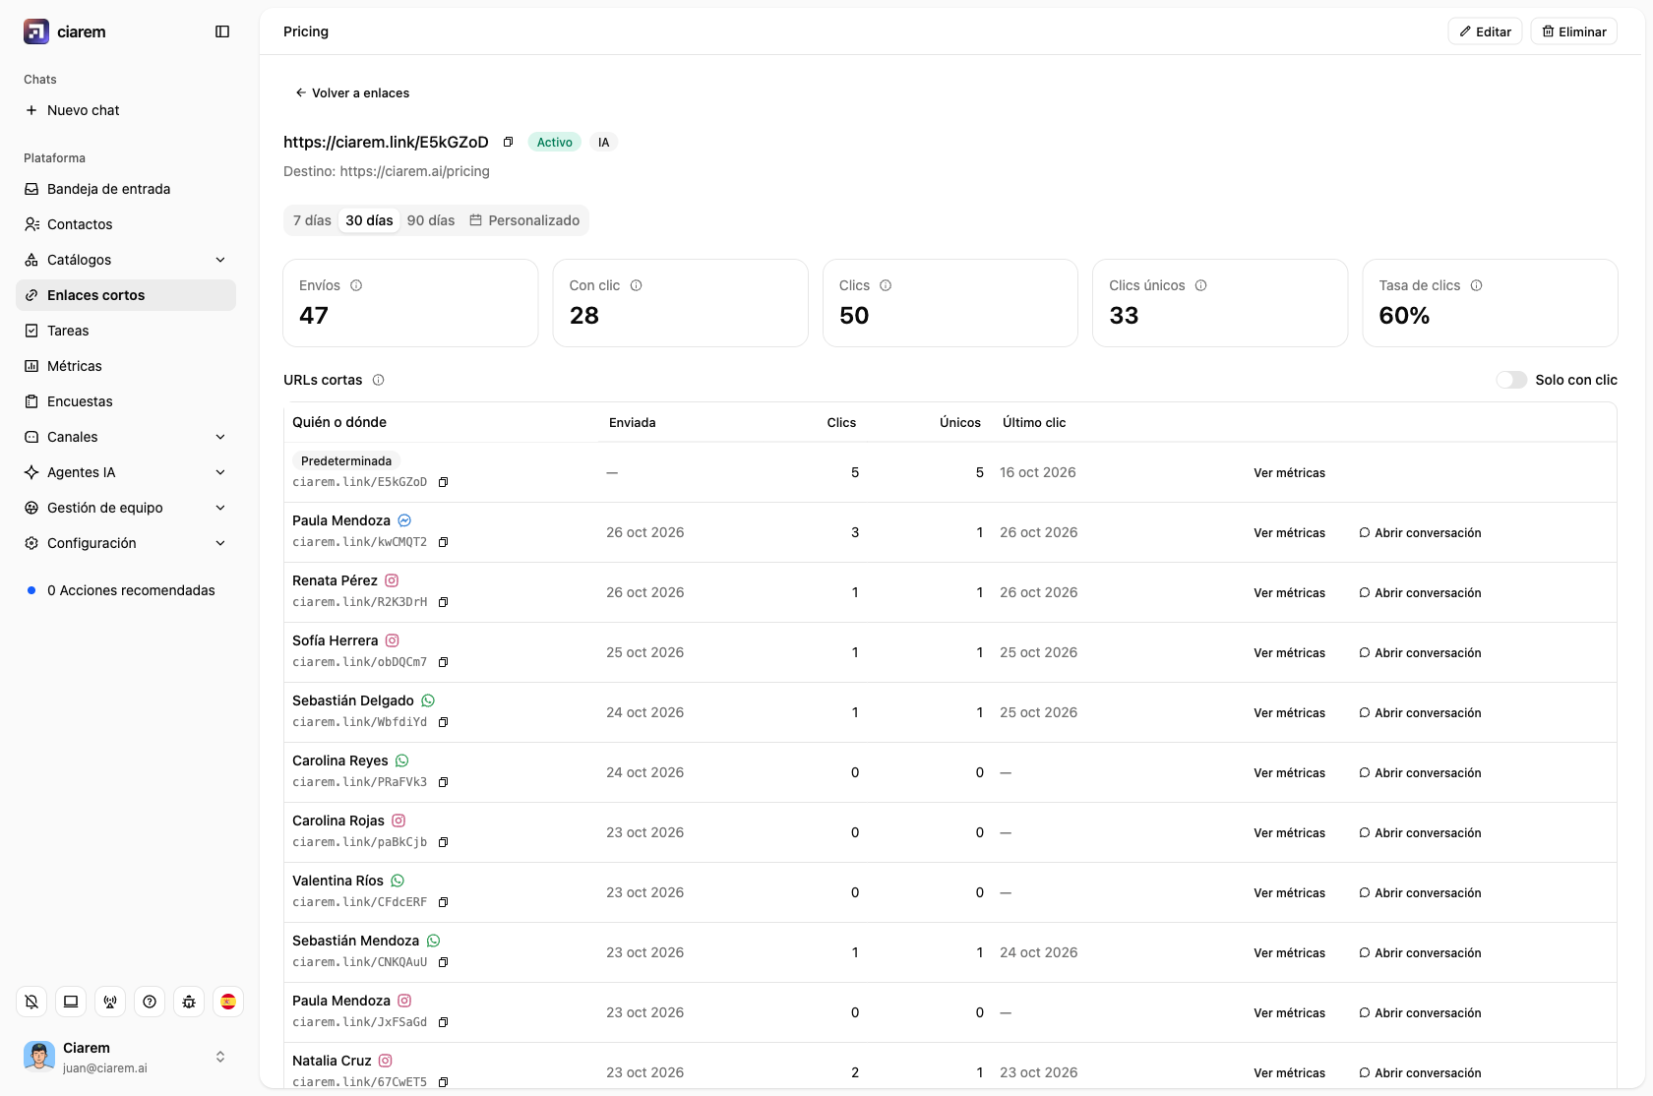Open Encuestas in sidebar

tap(126, 401)
